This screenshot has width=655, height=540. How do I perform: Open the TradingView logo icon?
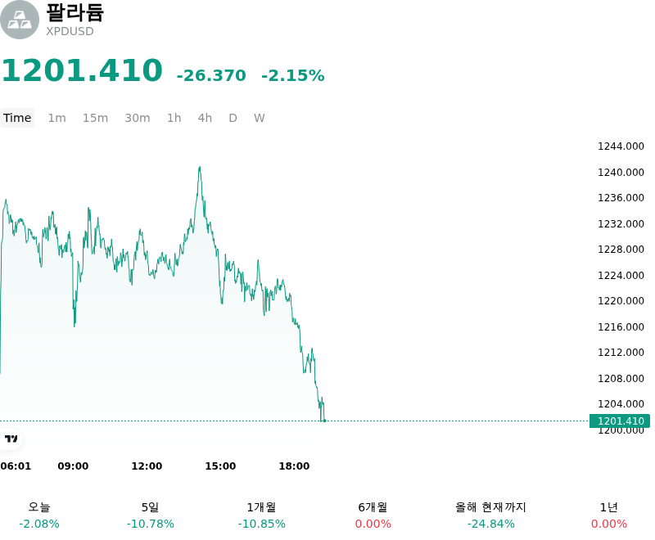pos(11,439)
